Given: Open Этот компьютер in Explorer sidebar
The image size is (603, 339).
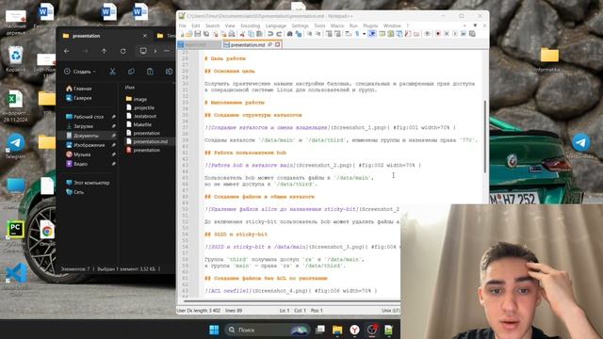Looking at the screenshot, I should 88,183.
